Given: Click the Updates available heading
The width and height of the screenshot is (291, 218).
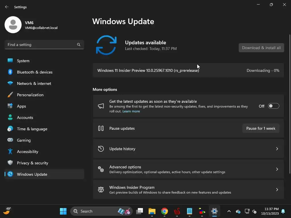Looking at the screenshot, I should click(145, 43).
